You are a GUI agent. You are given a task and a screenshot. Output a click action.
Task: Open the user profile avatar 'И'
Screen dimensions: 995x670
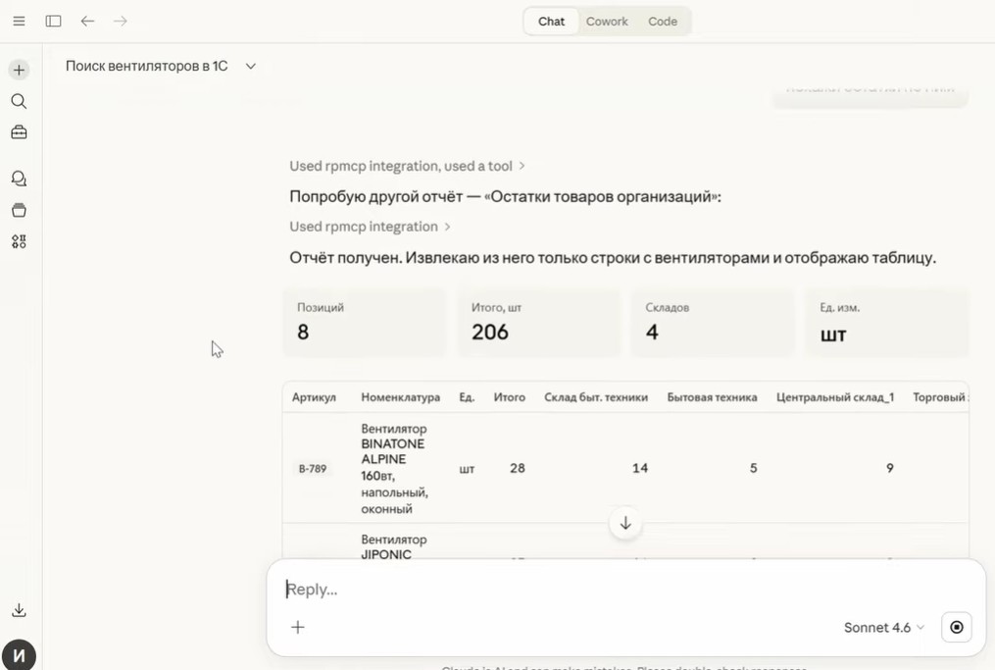tap(19, 654)
